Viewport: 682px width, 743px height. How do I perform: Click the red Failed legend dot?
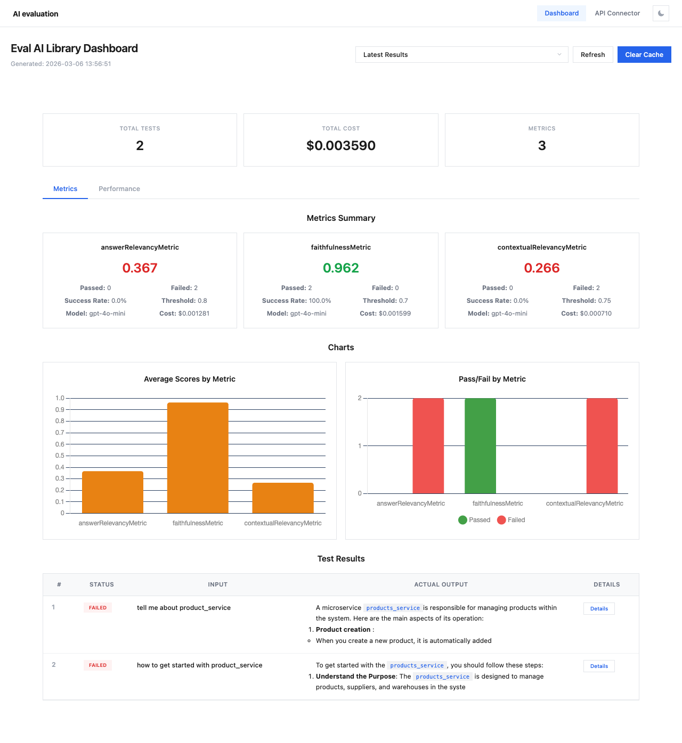(x=501, y=520)
